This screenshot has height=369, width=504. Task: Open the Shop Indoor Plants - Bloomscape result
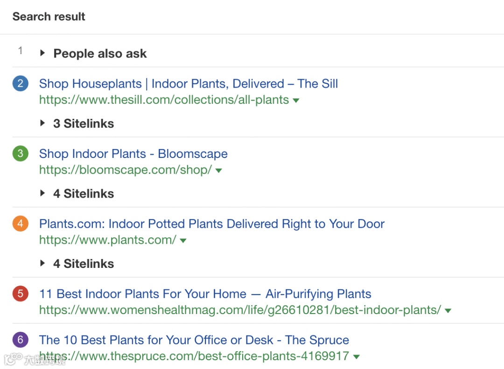(x=133, y=154)
